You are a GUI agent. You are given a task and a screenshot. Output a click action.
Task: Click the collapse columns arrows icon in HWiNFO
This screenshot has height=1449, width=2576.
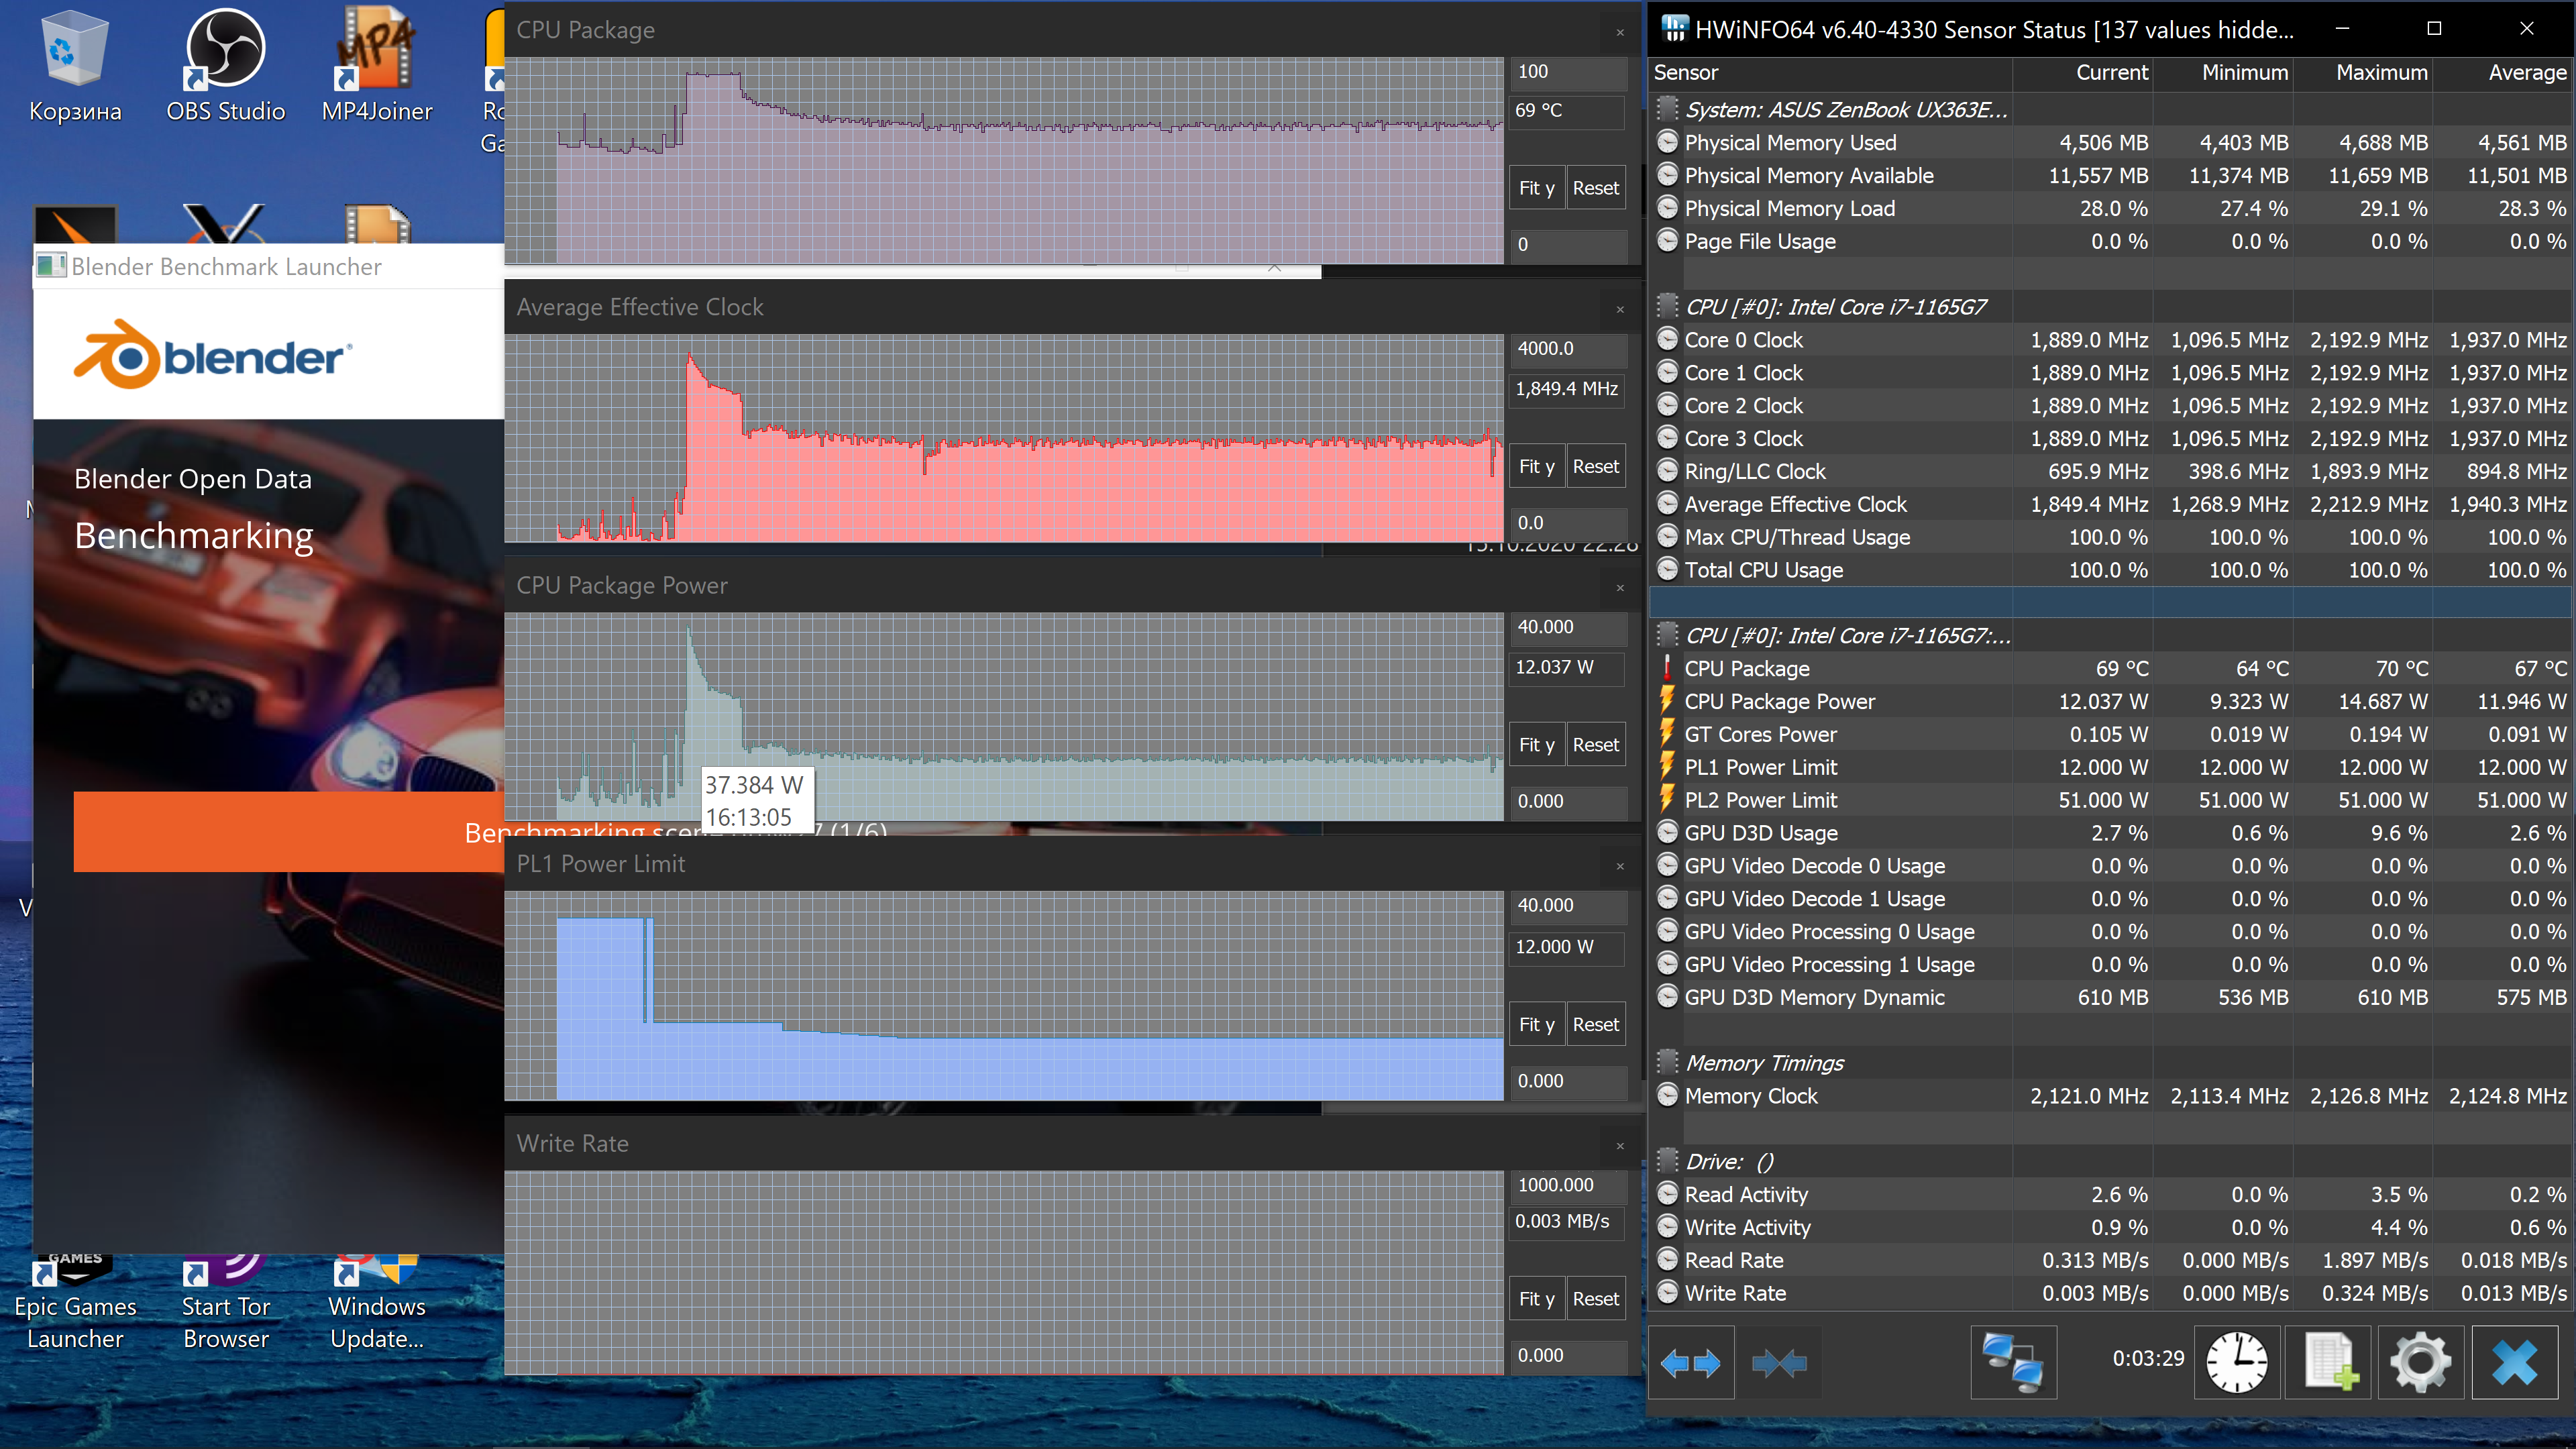[x=1779, y=1363]
